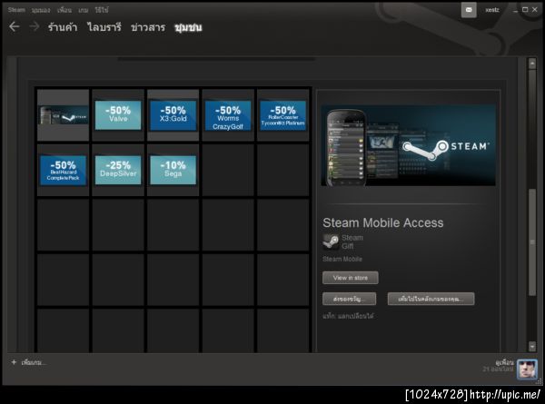Click the Steam Mobile Access title text
Viewport: 545px width, 404px height.
(382, 222)
